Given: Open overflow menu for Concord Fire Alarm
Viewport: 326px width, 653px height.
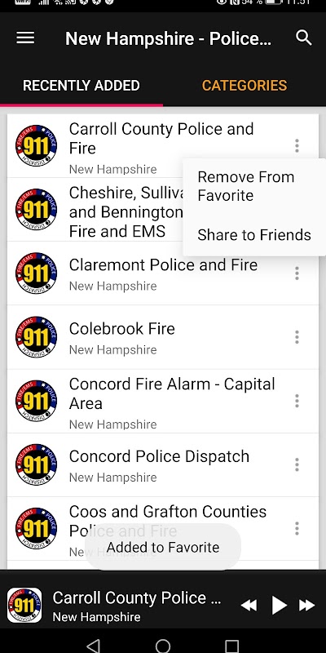Looking at the screenshot, I should [297, 401].
